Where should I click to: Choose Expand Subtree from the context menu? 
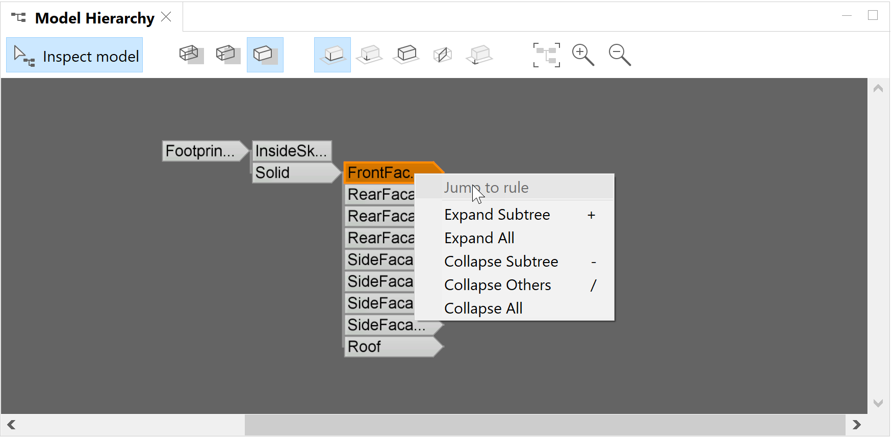pyautogui.click(x=497, y=215)
